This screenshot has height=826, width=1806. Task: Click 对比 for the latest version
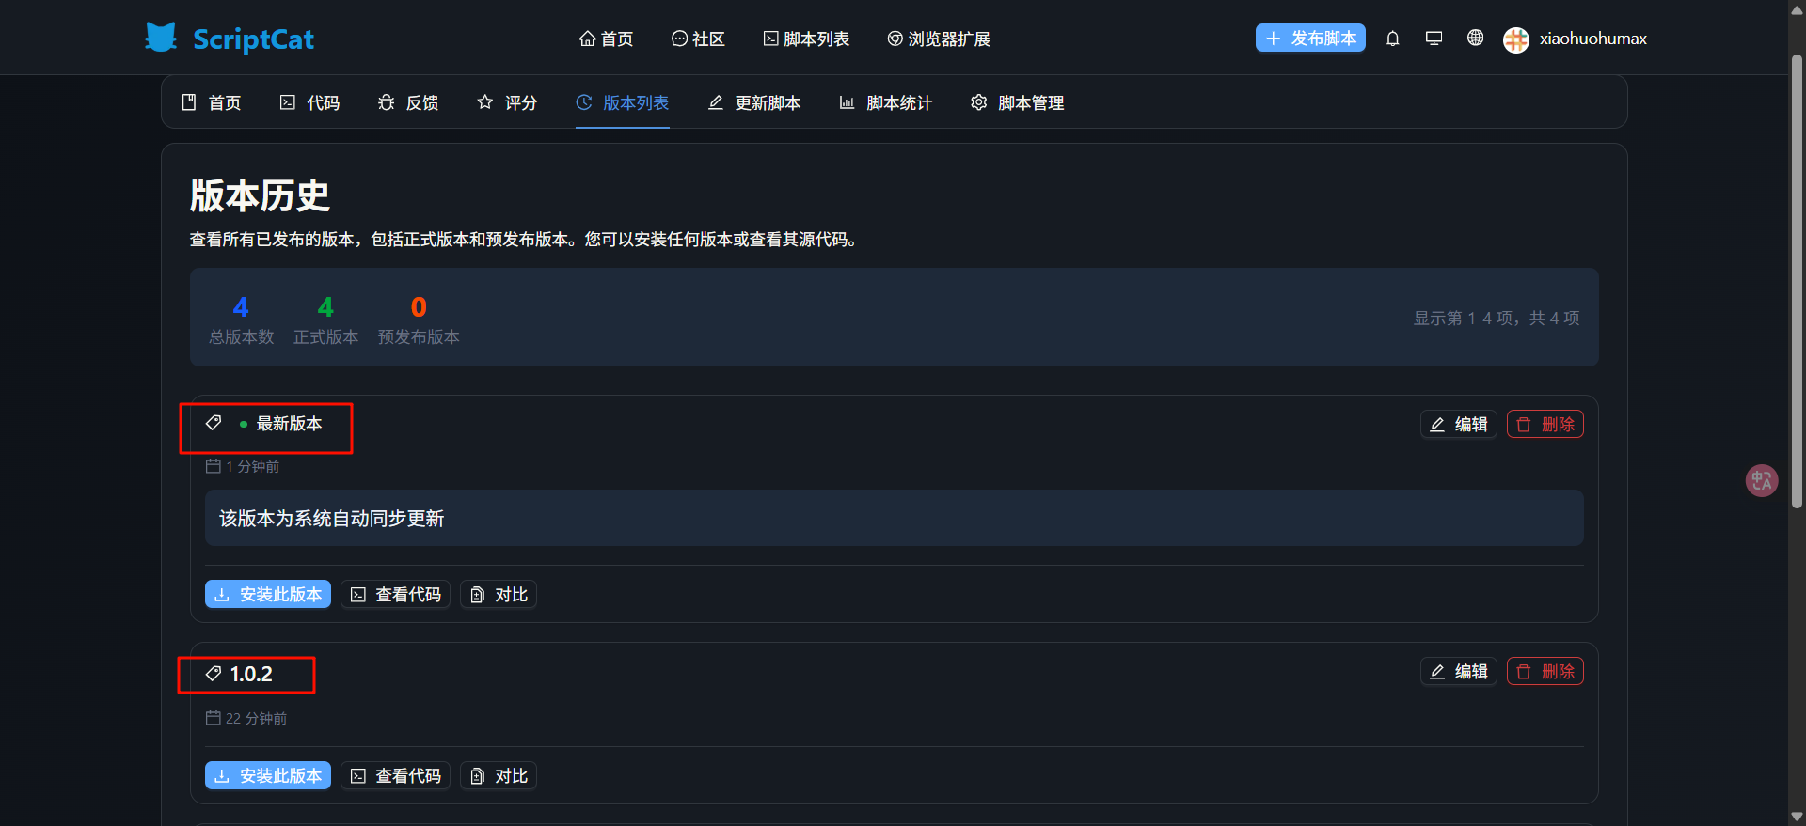(499, 594)
